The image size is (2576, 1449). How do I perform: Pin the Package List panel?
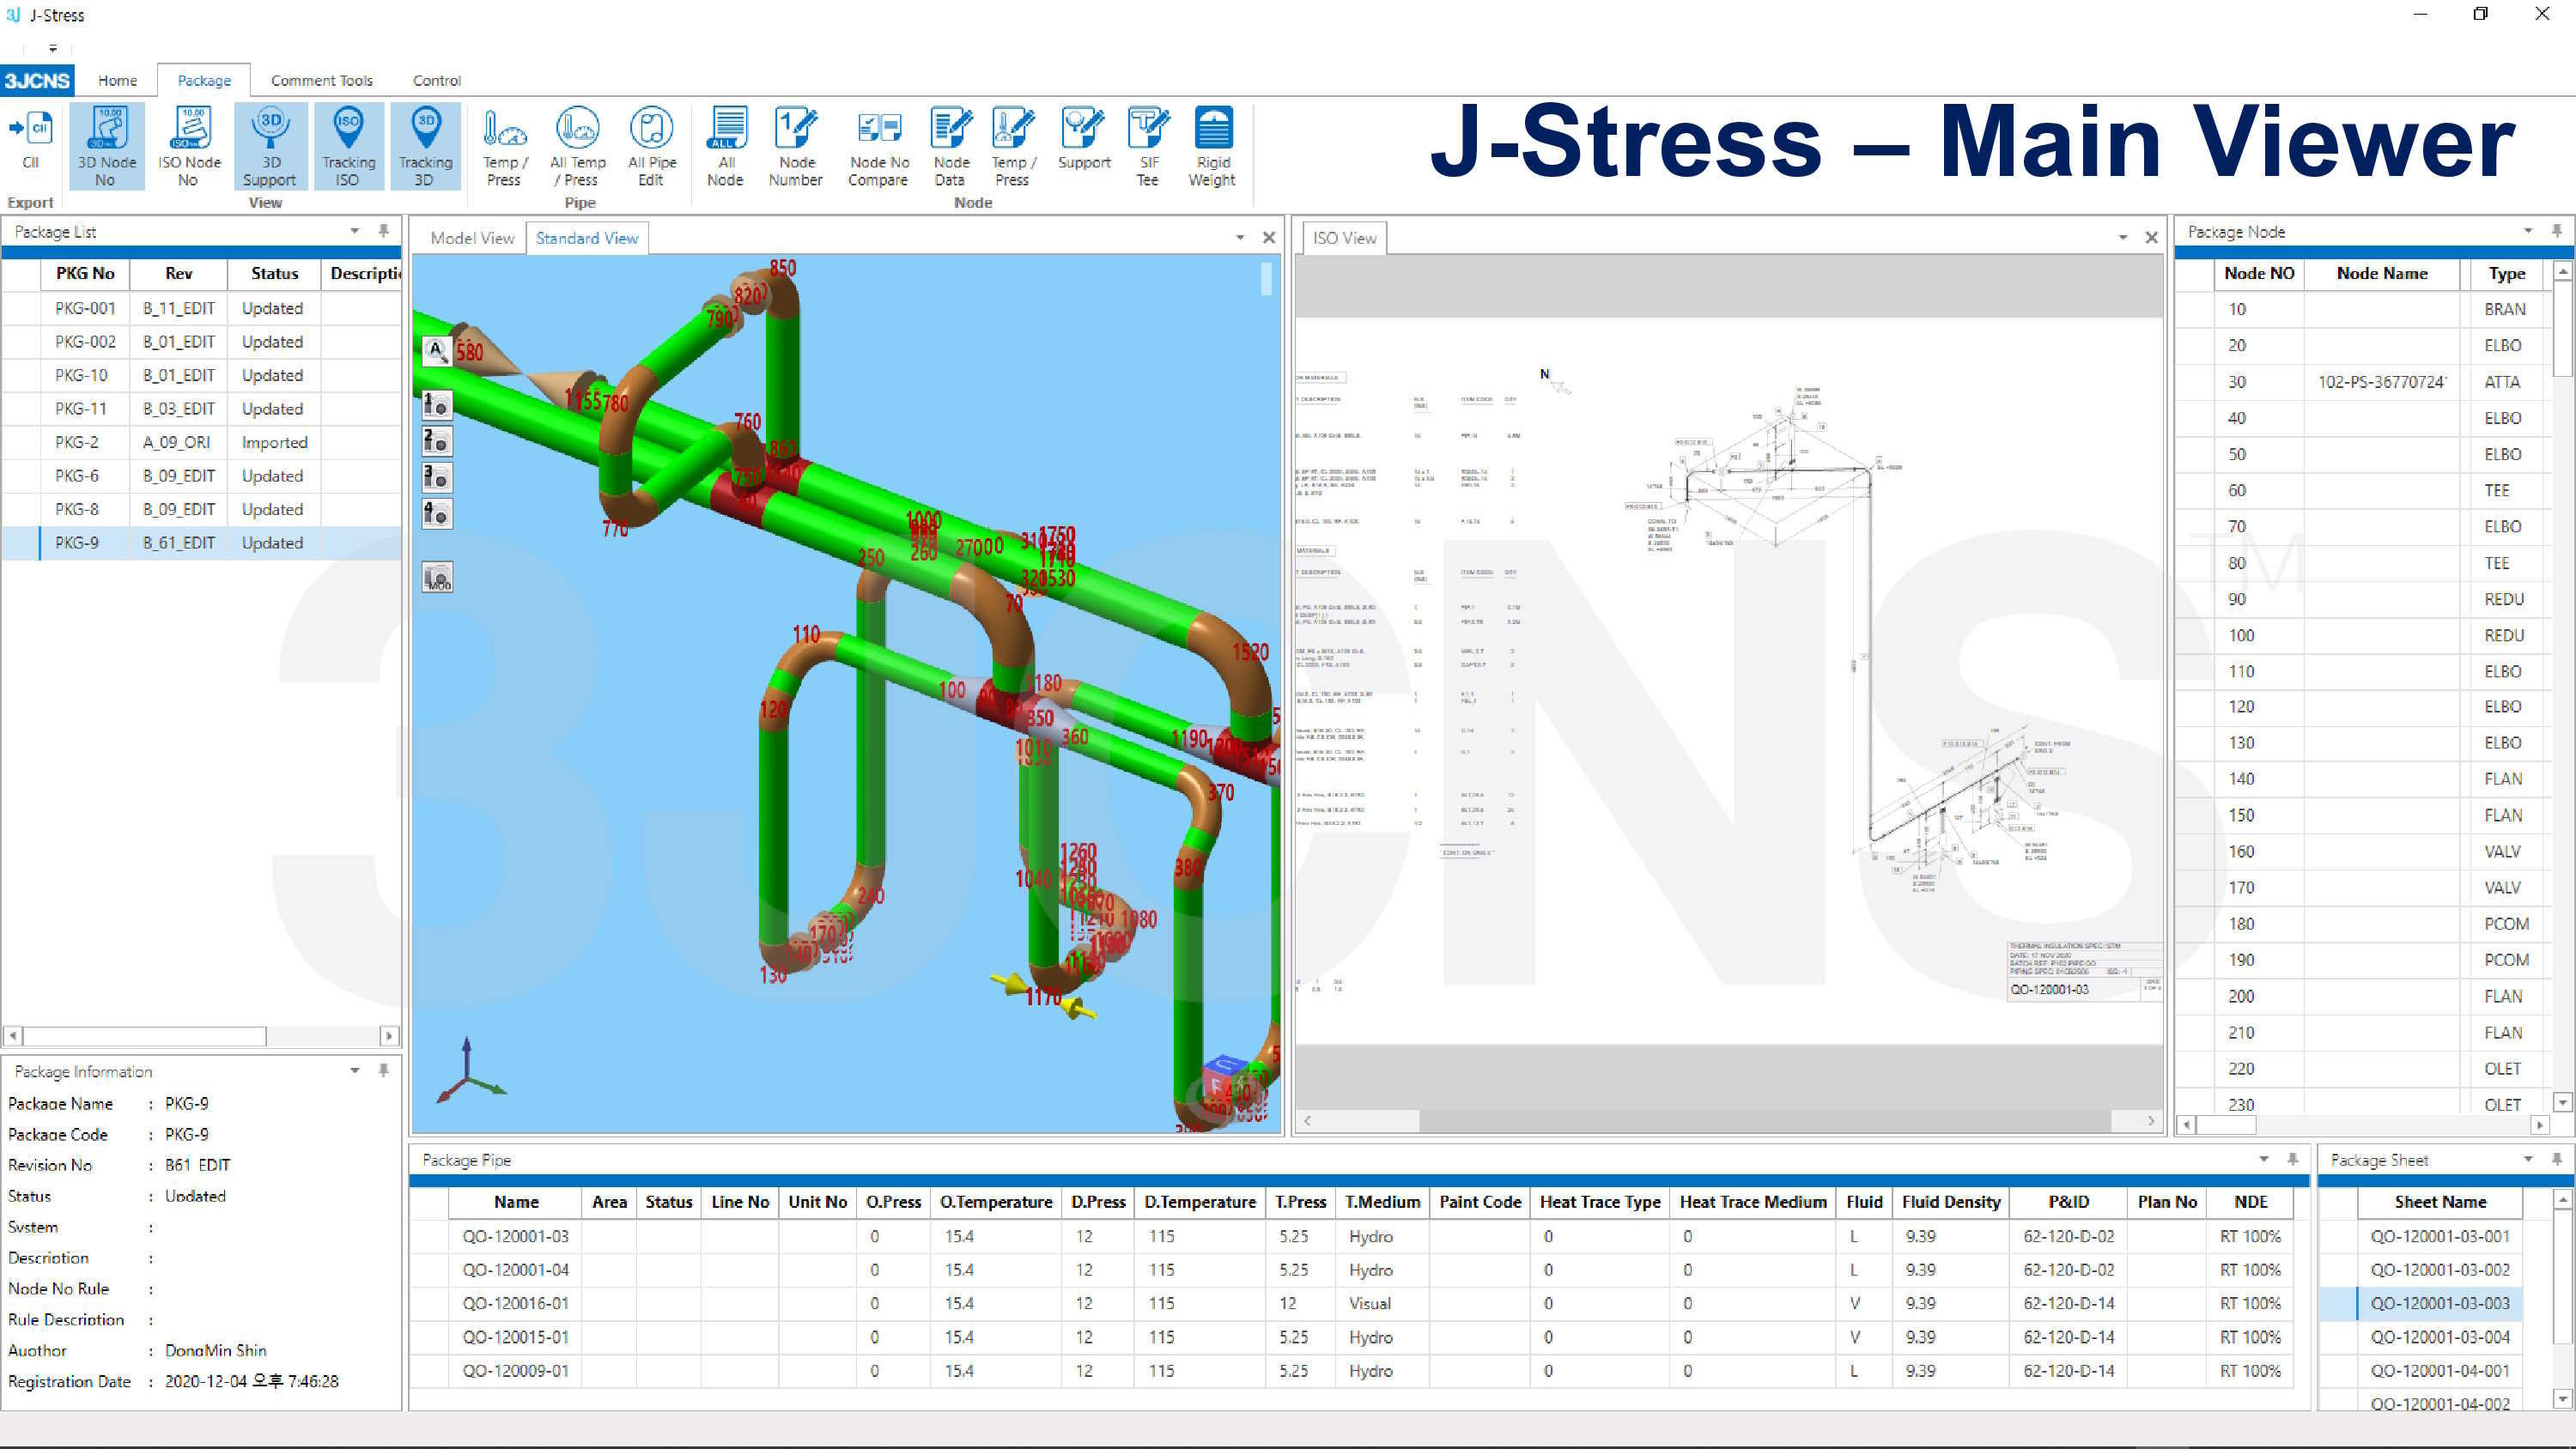click(383, 231)
